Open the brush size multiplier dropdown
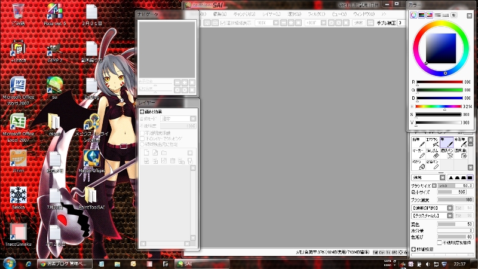Image resolution: width=478 pixels, height=269 pixels. [434, 185]
